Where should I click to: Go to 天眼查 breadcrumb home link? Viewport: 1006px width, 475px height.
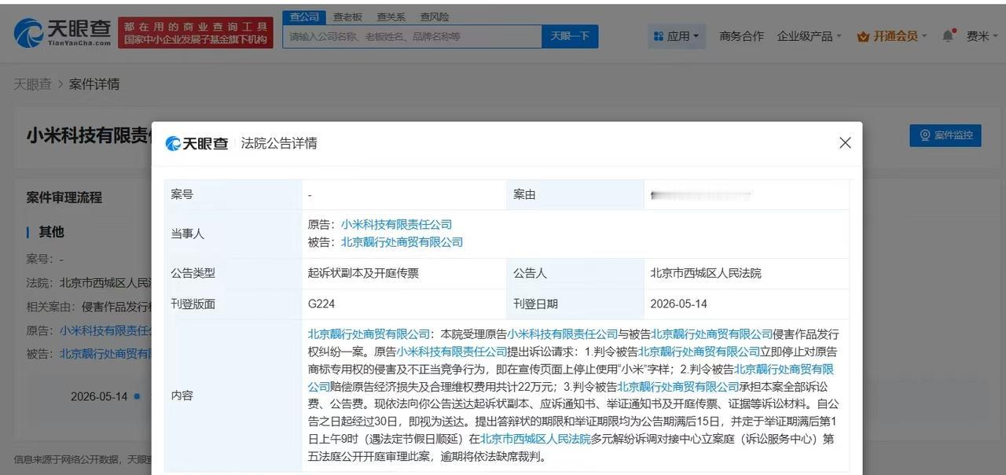pyautogui.click(x=32, y=84)
